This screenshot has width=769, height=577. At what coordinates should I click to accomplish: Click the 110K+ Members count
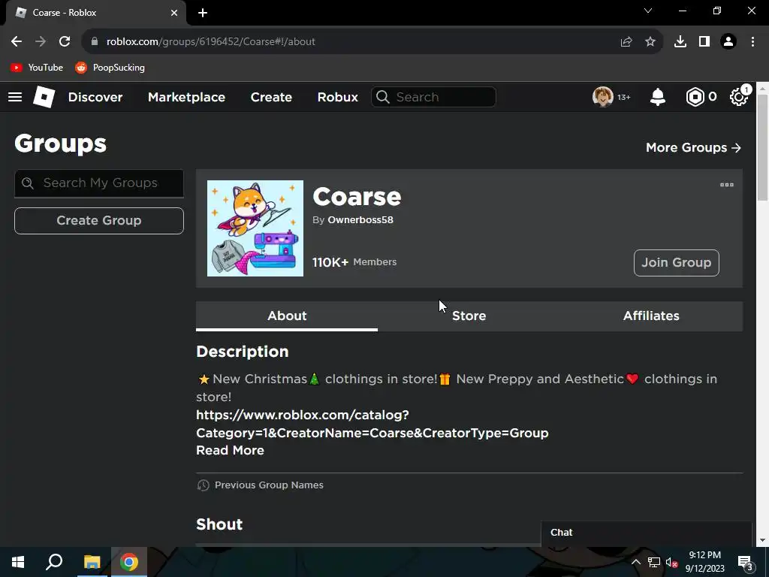click(x=354, y=262)
